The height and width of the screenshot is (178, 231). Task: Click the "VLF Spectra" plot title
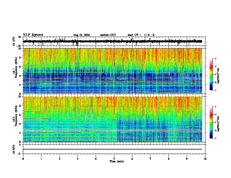33,35
